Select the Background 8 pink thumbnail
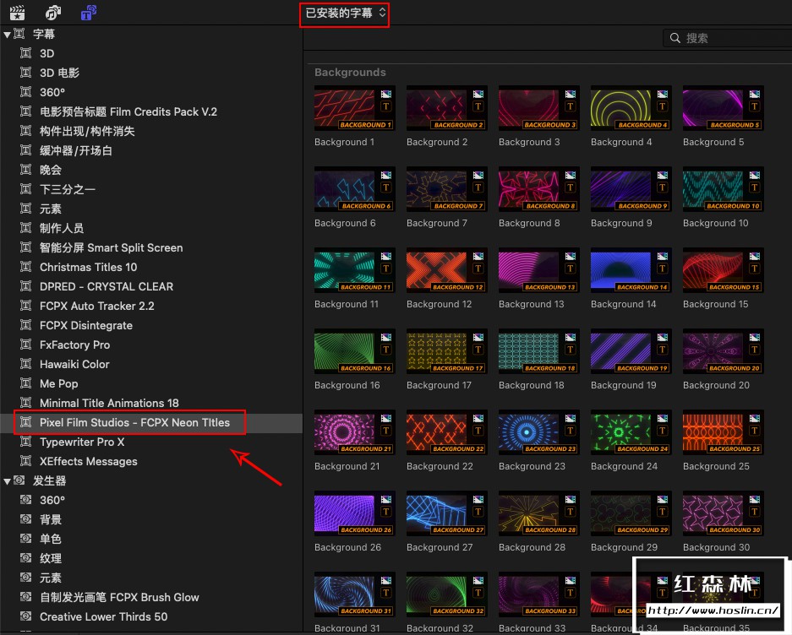This screenshot has width=792, height=635. click(538, 189)
